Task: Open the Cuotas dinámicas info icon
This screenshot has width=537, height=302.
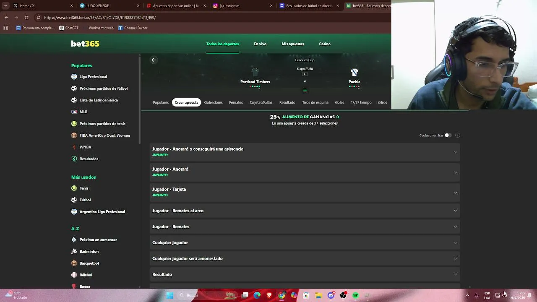Action: tap(457, 135)
